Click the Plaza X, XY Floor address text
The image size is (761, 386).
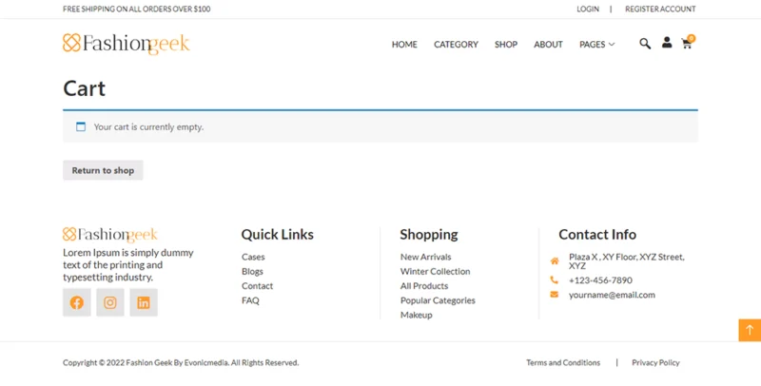(x=627, y=261)
